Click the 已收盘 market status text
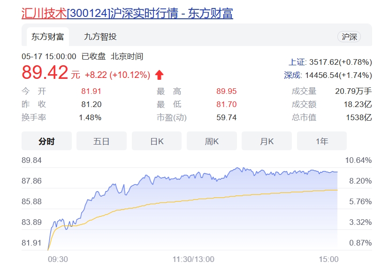The height and width of the screenshot is (269, 389). [x=93, y=57]
